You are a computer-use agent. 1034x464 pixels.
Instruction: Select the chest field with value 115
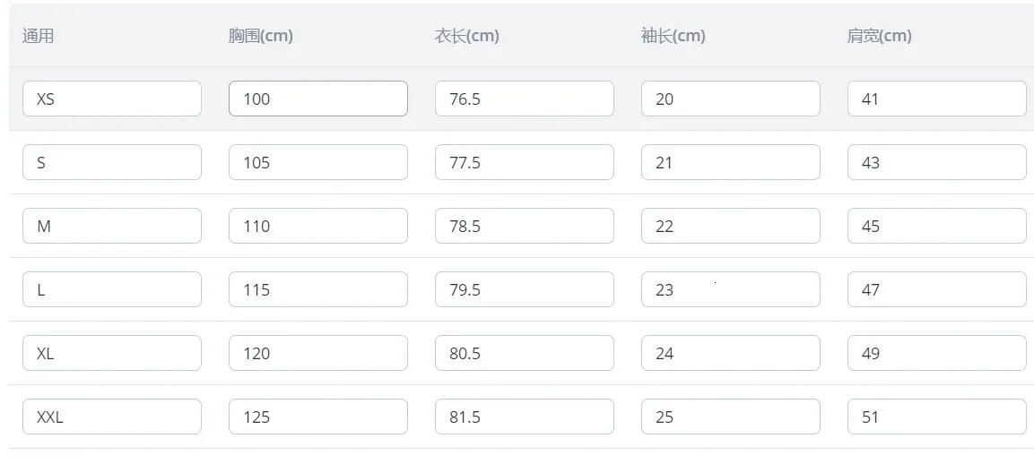point(318,289)
